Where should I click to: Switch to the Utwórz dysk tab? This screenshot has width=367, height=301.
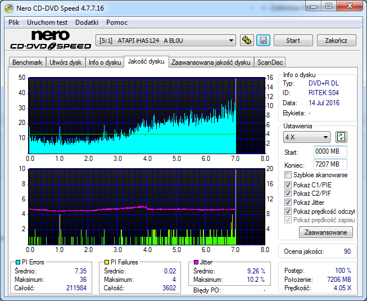[x=66, y=62]
